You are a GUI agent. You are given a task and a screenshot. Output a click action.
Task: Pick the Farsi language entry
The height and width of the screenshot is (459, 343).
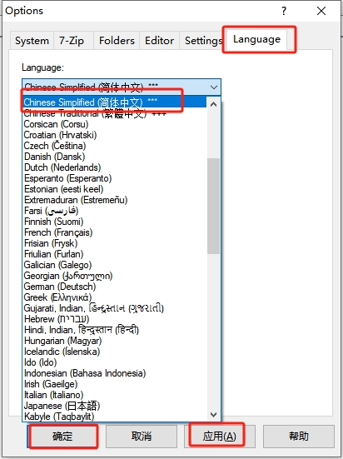tap(115, 211)
